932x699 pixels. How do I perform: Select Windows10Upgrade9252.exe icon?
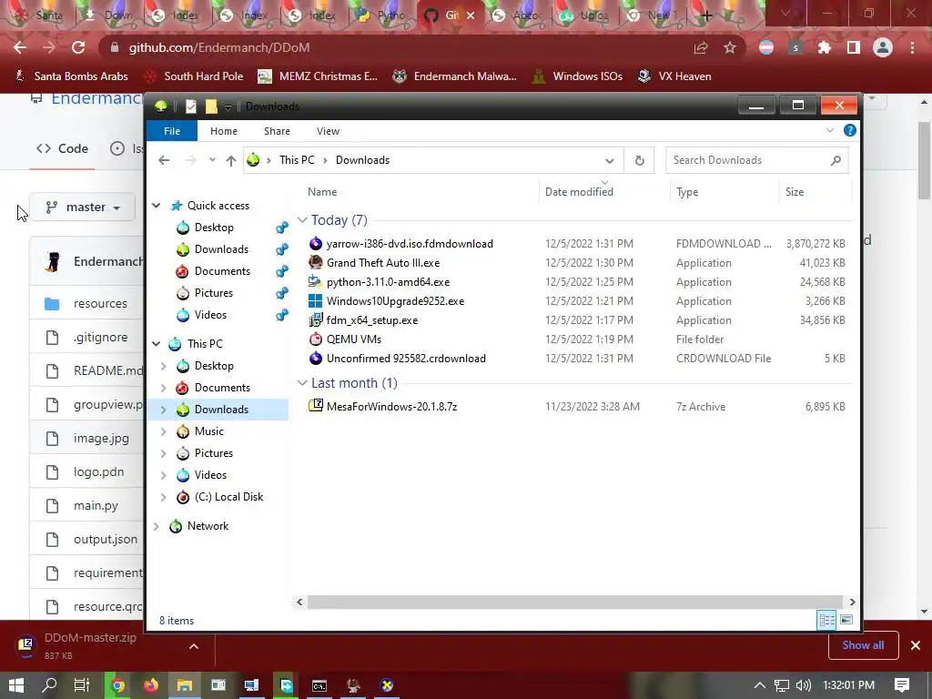click(x=316, y=300)
